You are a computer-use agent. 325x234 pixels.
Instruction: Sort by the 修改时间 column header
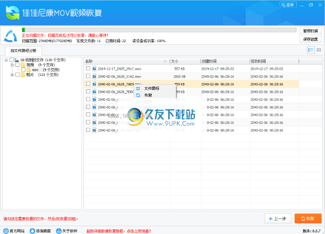point(274,61)
